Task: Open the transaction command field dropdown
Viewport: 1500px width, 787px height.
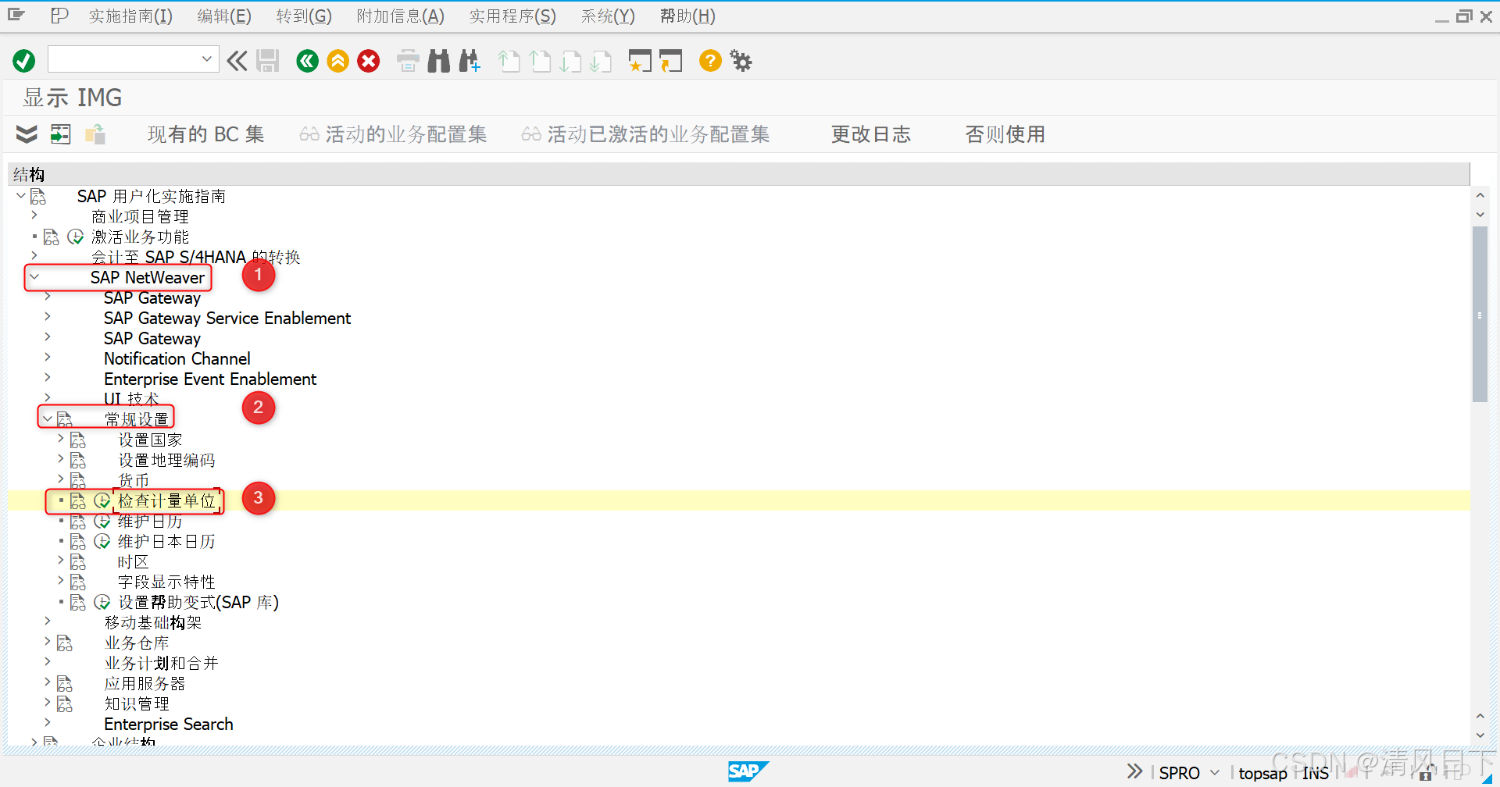Action: (x=206, y=59)
